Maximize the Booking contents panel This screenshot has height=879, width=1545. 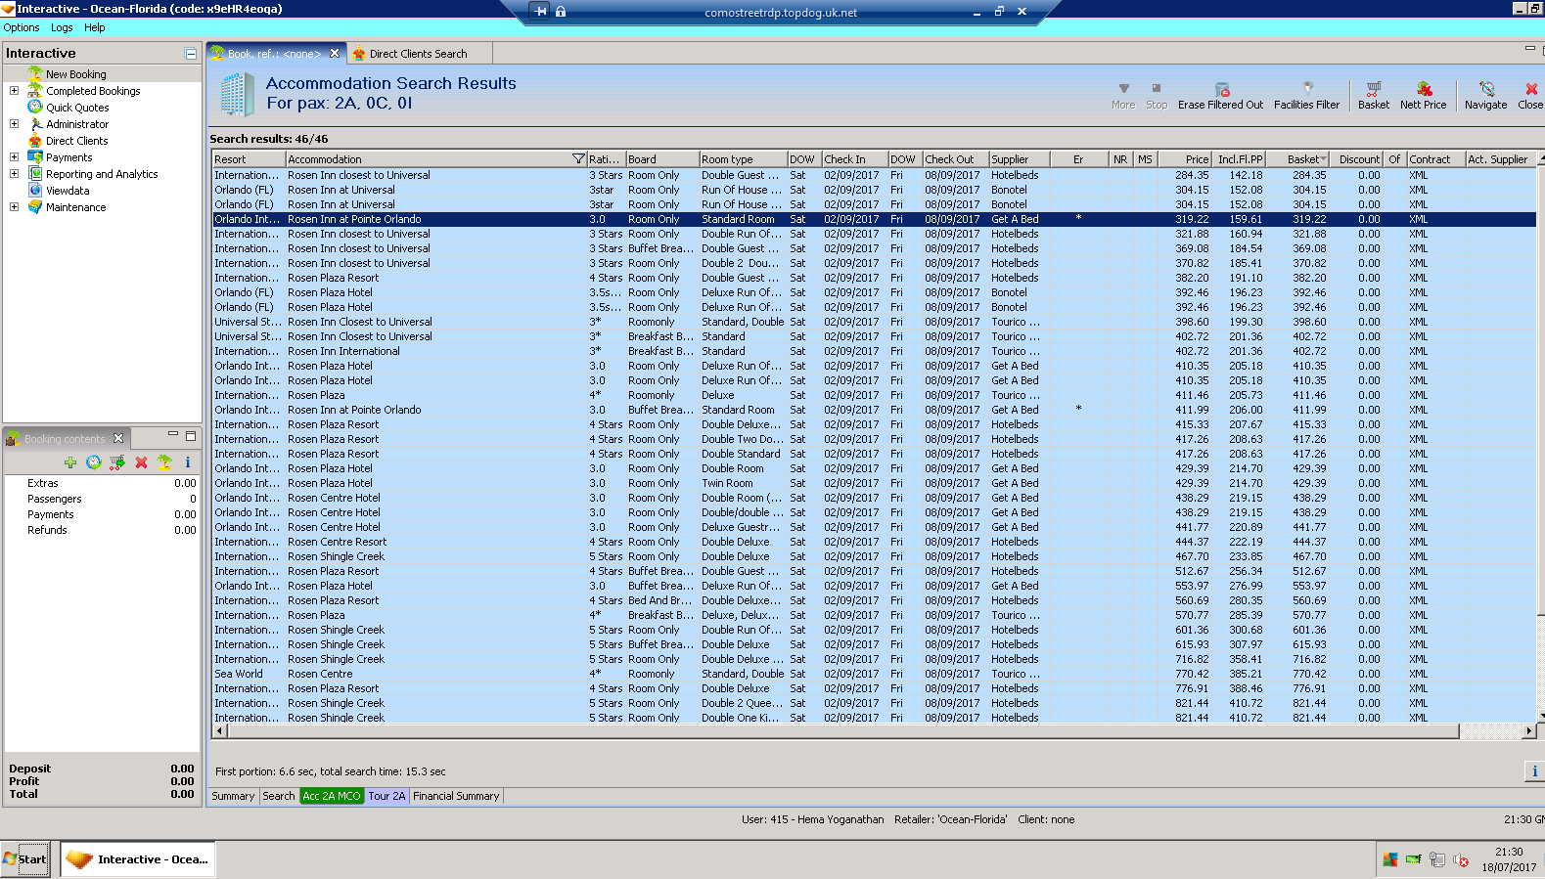click(191, 435)
